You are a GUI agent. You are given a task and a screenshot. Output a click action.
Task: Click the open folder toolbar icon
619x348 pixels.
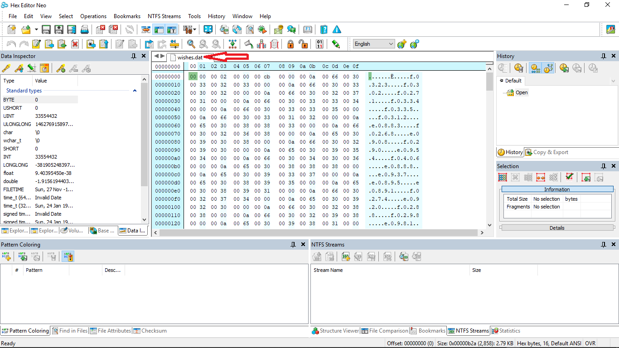click(x=26, y=29)
